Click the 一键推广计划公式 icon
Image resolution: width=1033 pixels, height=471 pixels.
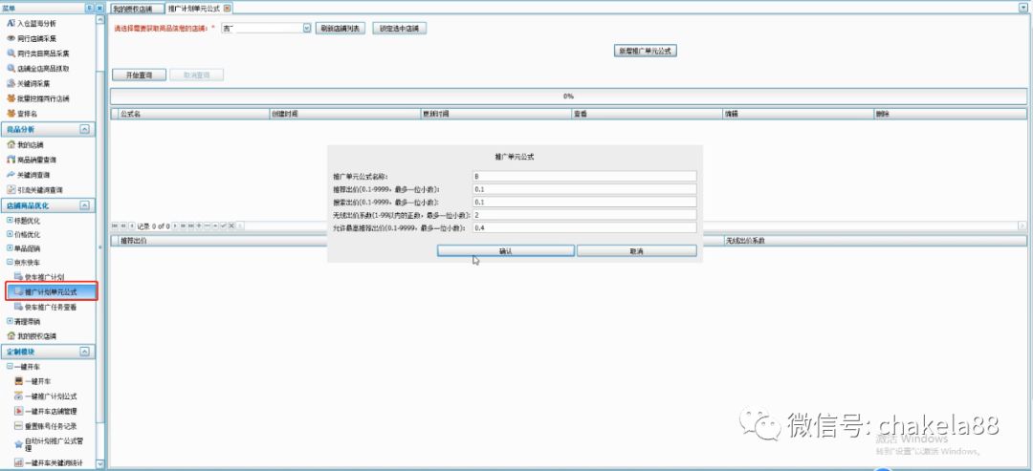(18, 396)
